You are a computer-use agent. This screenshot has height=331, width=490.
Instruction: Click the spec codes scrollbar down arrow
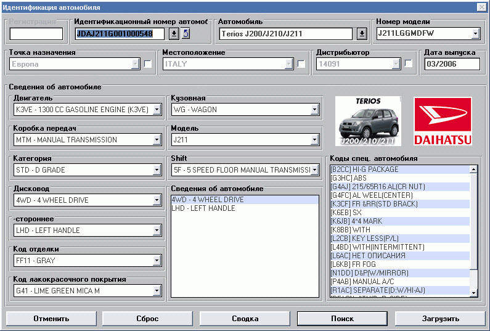coord(473,293)
